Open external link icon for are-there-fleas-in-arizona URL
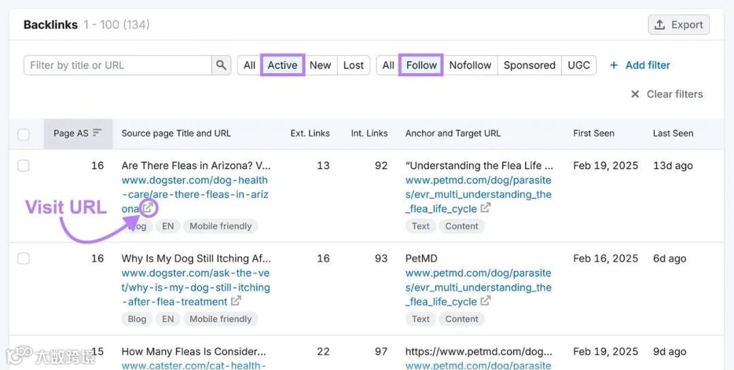The height and width of the screenshot is (370, 734). coord(148,208)
